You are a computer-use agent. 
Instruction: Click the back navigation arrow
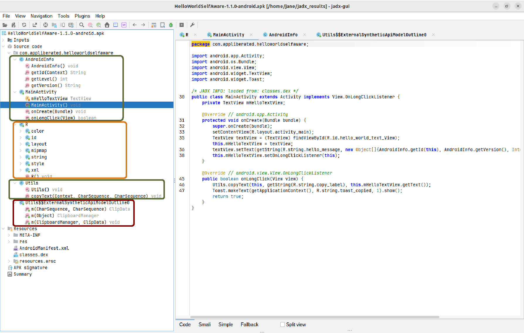pyautogui.click(x=135, y=25)
